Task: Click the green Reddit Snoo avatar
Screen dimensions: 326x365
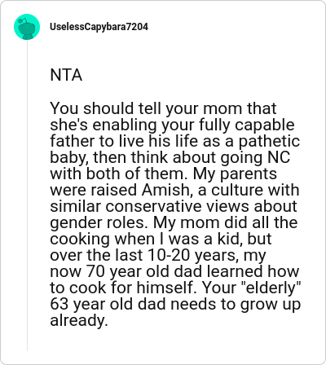Action: [x=27, y=27]
